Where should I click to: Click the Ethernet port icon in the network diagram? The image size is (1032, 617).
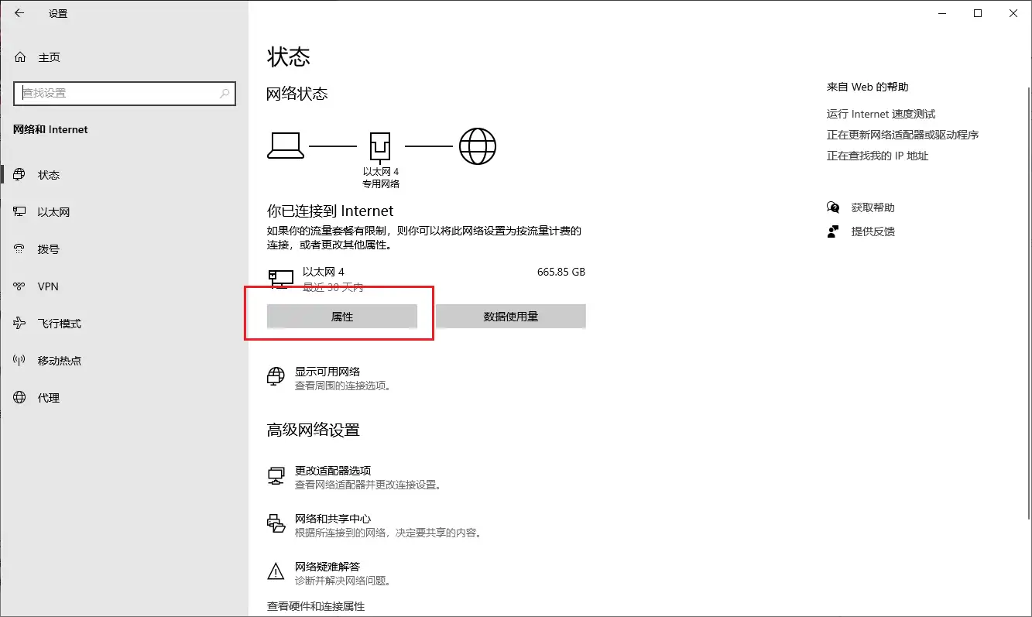(x=381, y=146)
